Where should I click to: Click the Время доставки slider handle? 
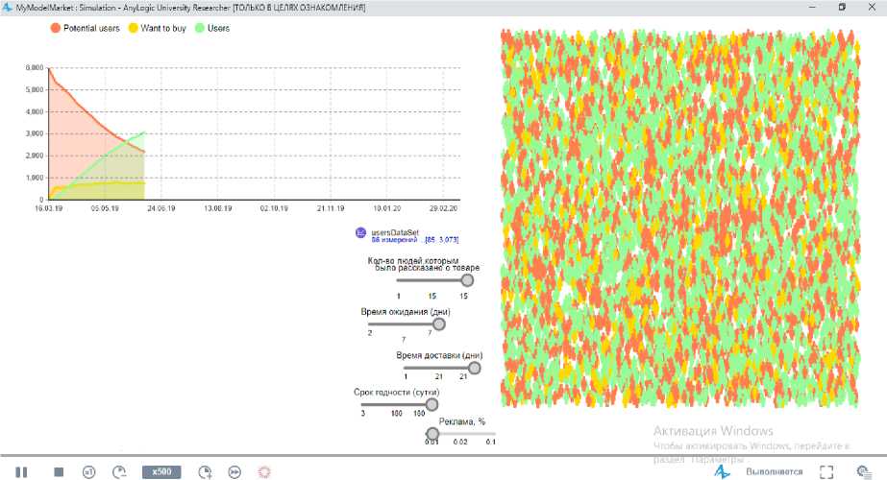pos(473,368)
